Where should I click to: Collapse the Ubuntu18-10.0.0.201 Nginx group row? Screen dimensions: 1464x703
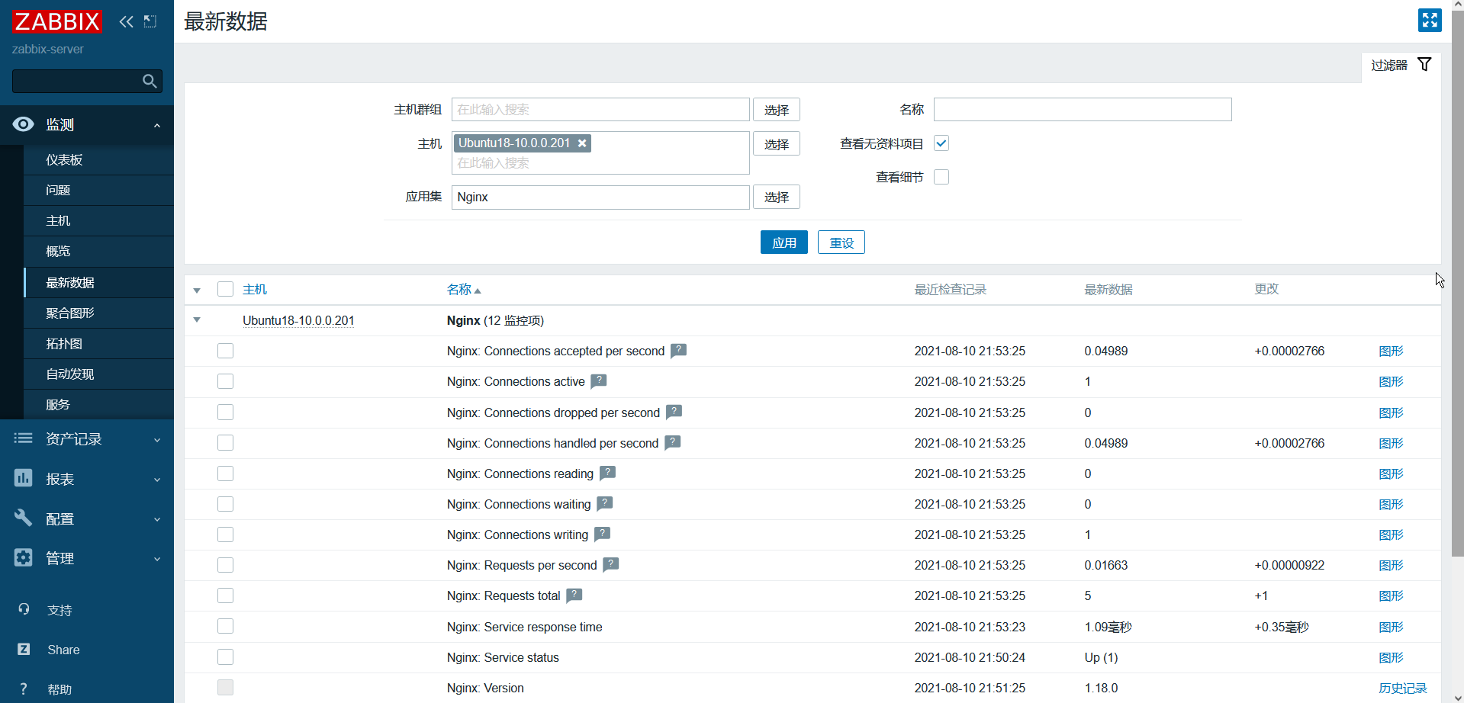click(197, 320)
